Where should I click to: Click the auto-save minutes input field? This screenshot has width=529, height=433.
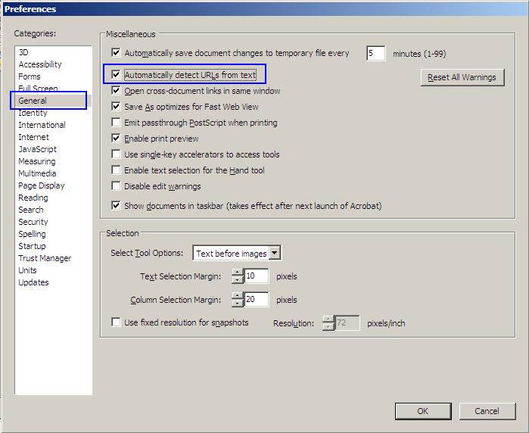tap(375, 53)
